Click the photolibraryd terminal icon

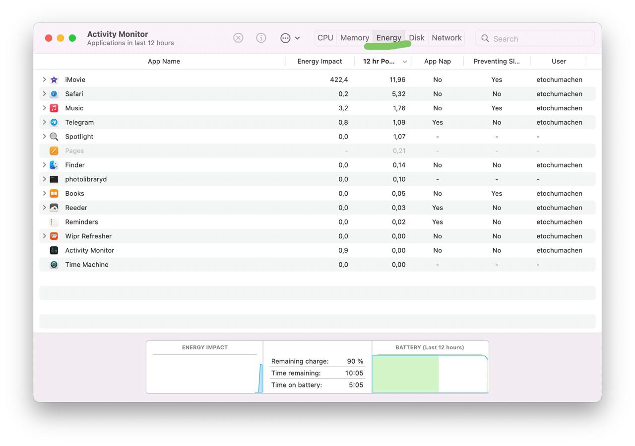pos(54,179)
